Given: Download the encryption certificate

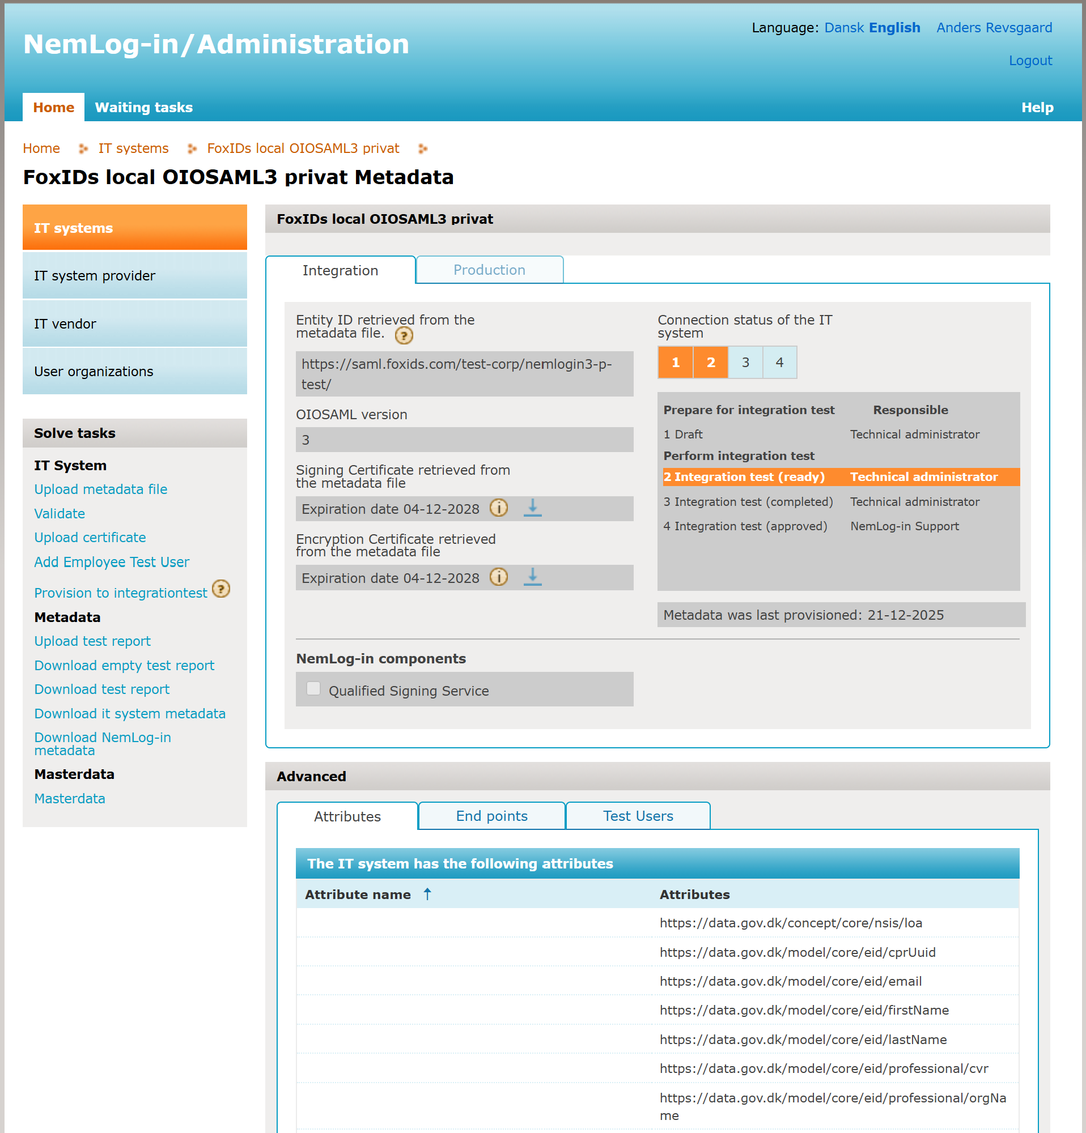Looking at the screenshot, I should [x=532, y=577].
